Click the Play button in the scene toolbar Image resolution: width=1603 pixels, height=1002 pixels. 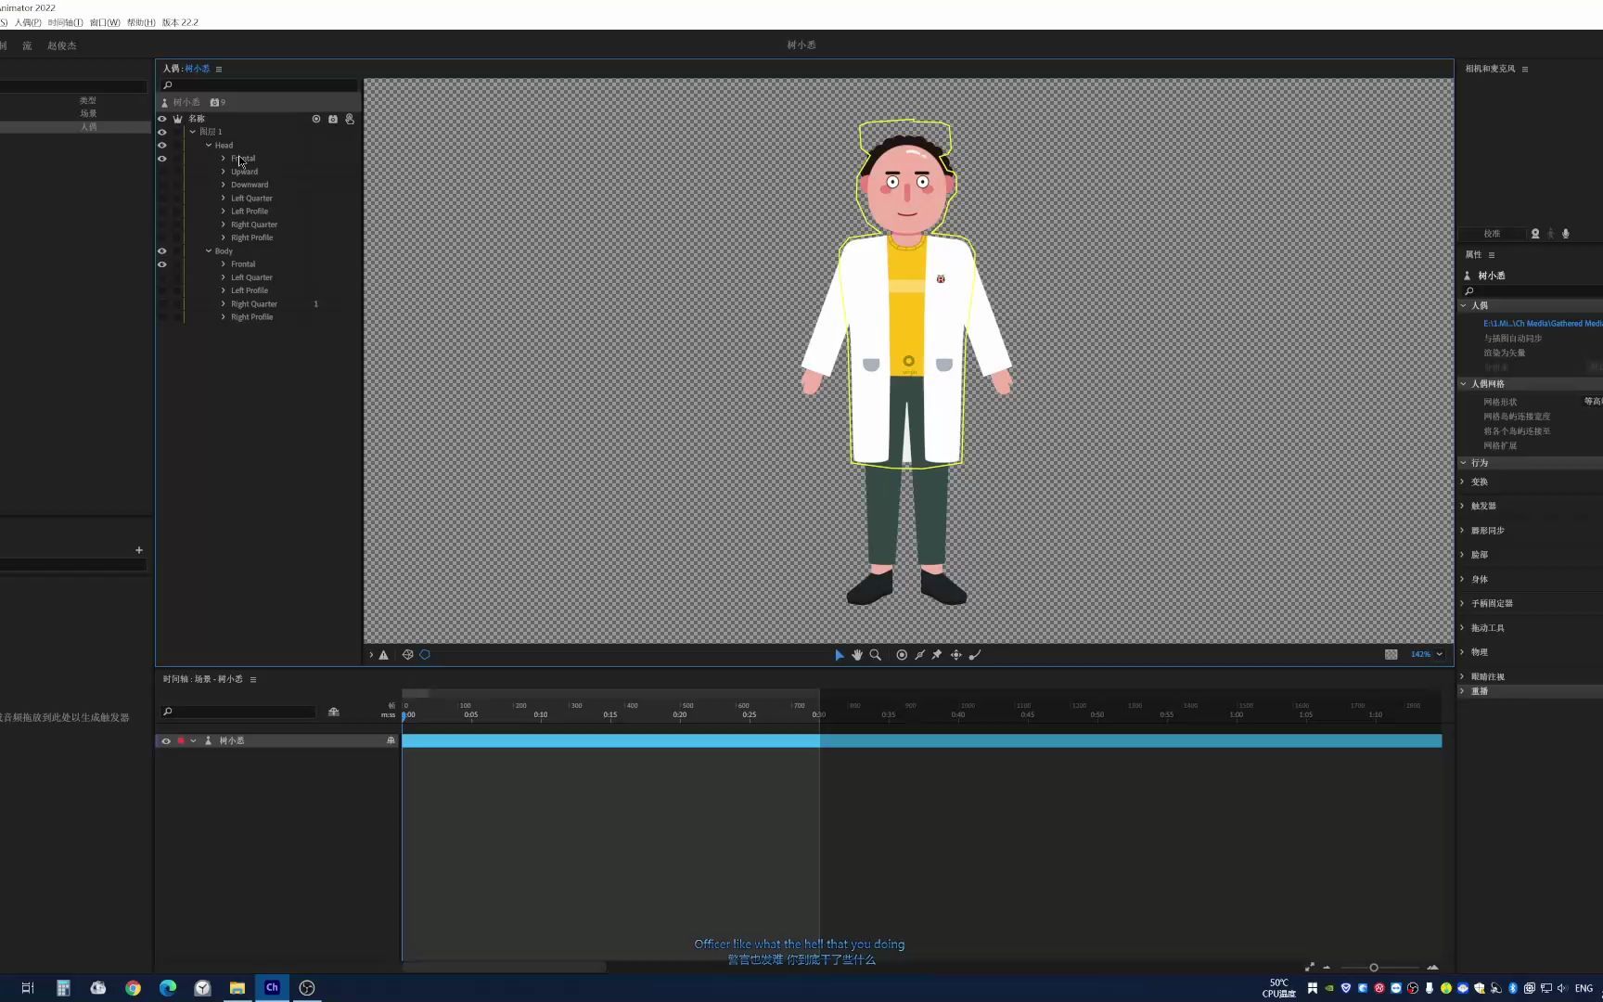840,655
